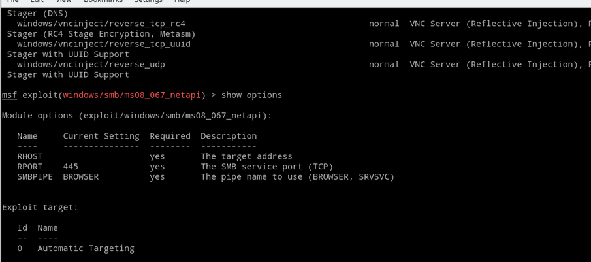
Task: Click the 'Automatic Targeting' target name
Action: pos(86,248)
